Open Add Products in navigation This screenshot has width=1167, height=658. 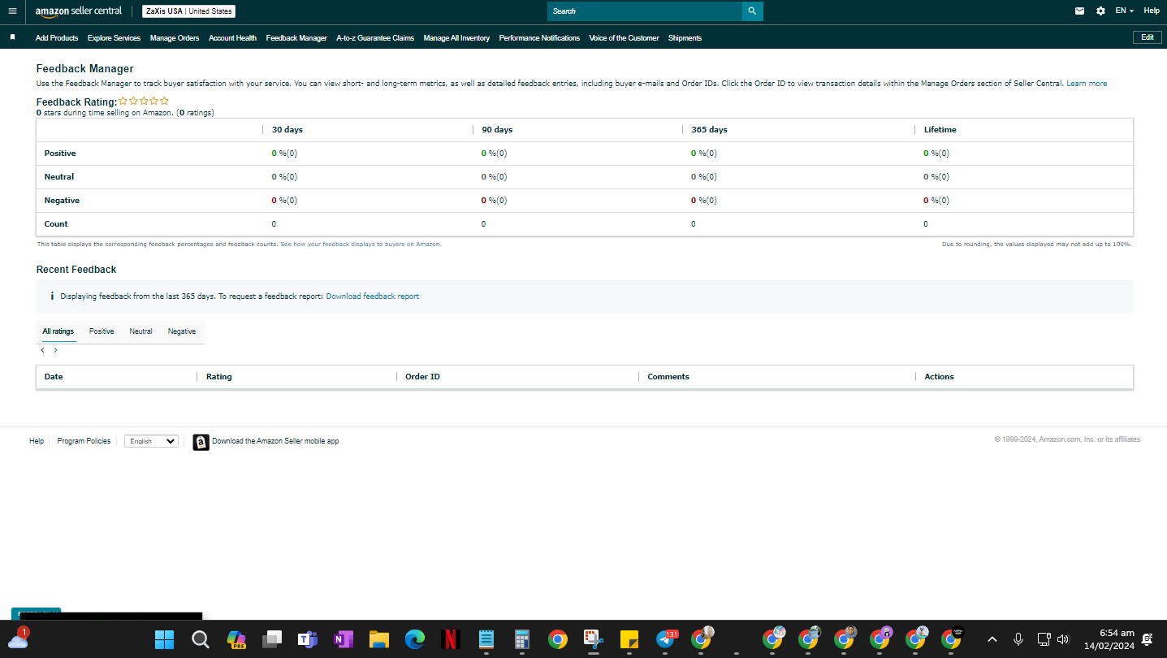coord(57,38)
